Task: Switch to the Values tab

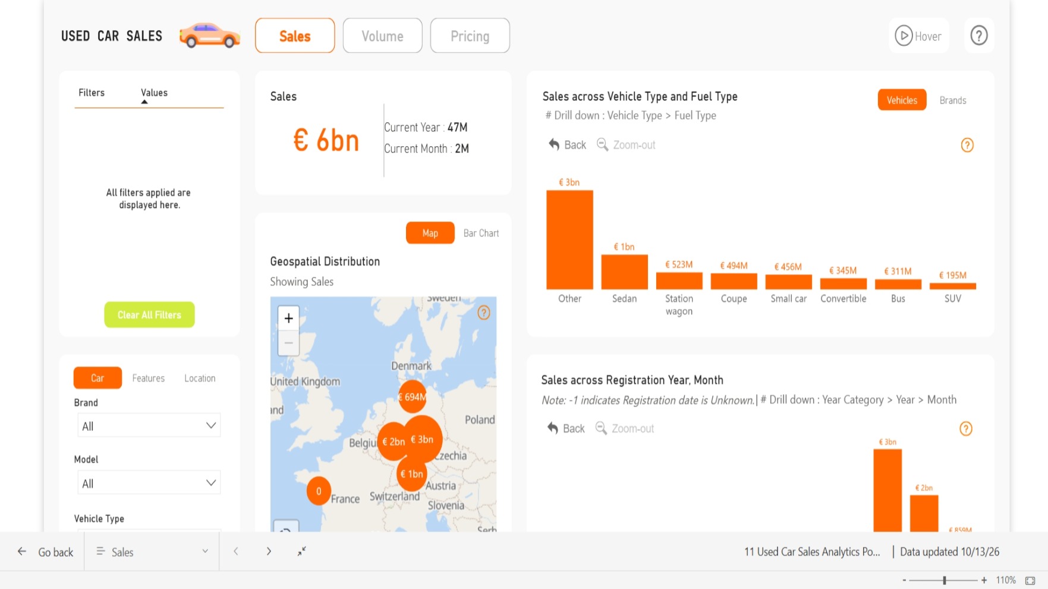Action: point(154,93)
